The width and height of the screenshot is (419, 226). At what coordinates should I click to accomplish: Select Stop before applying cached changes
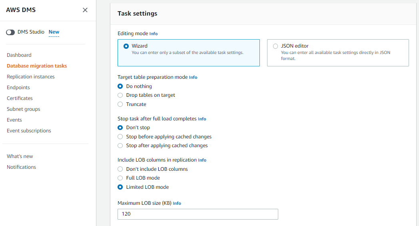120,137
